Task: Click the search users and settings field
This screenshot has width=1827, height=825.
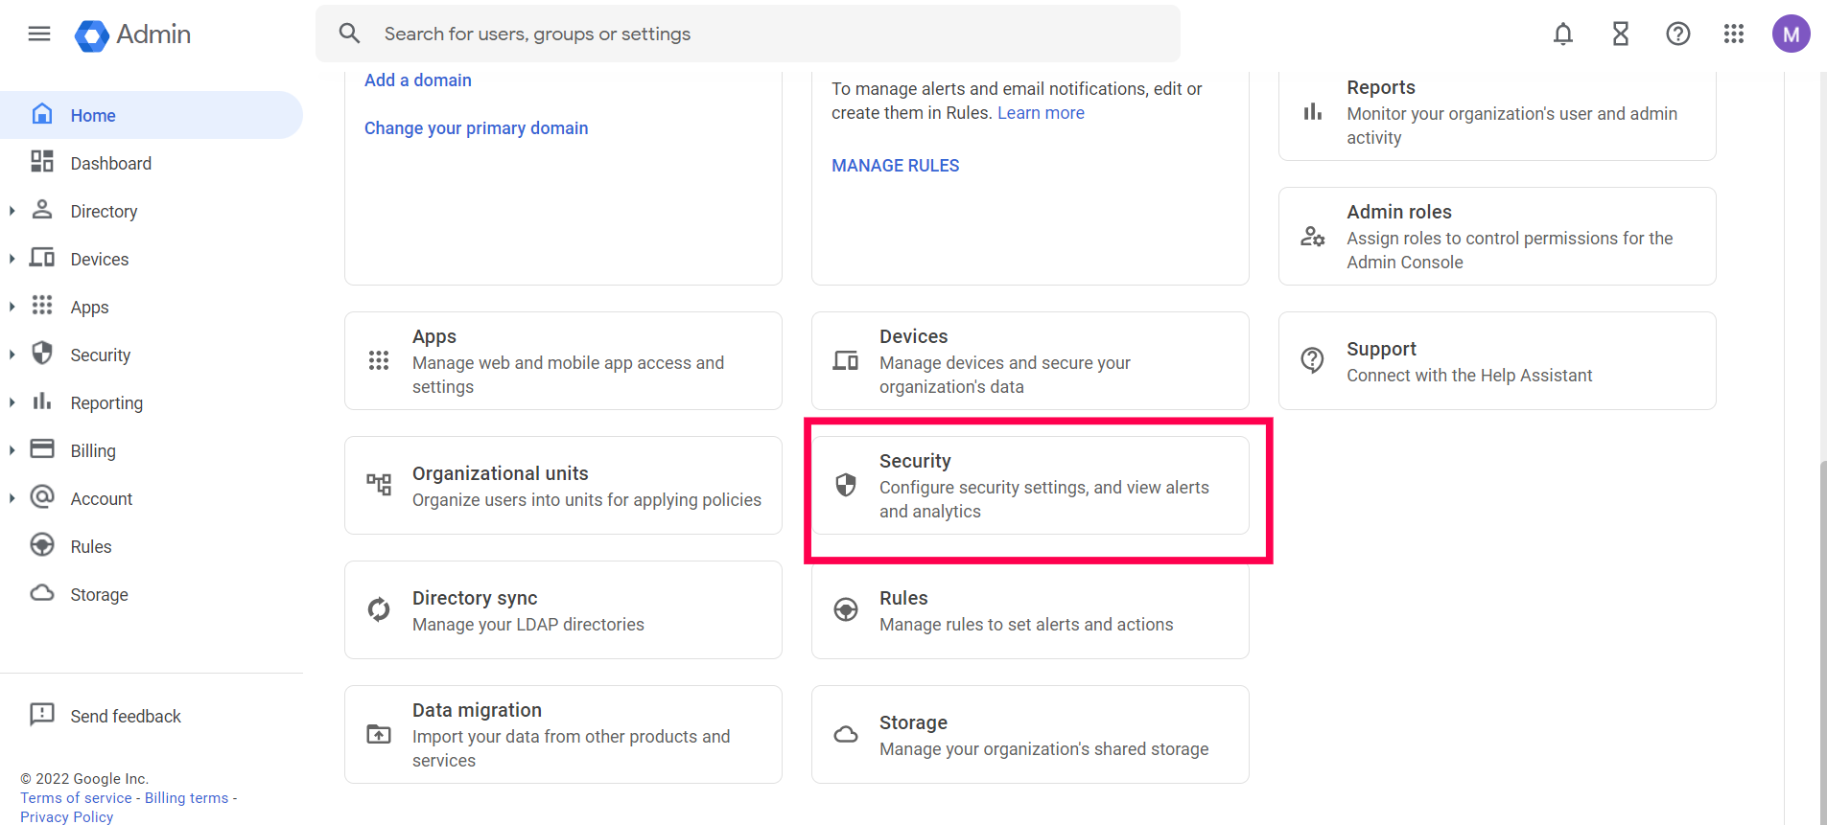Action: pyautogui.click(x=748, y=34)
